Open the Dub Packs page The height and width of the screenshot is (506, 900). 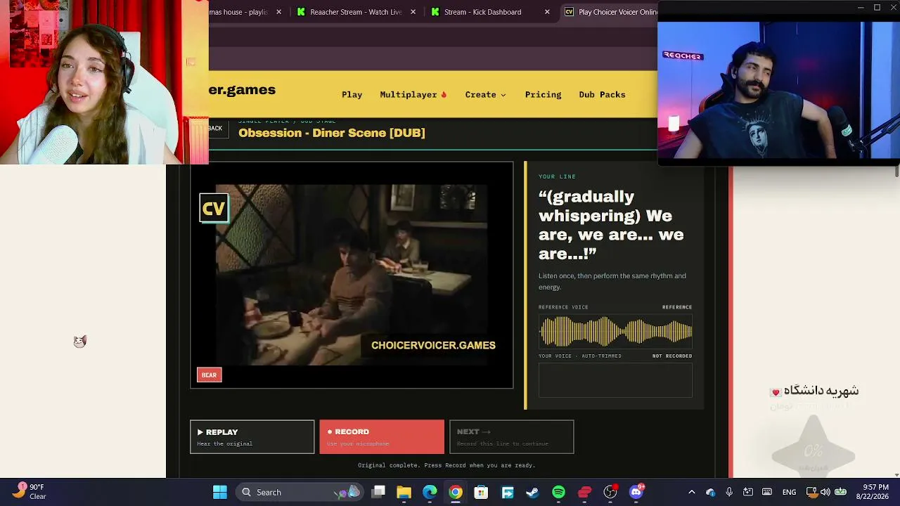tap(602, 95)
